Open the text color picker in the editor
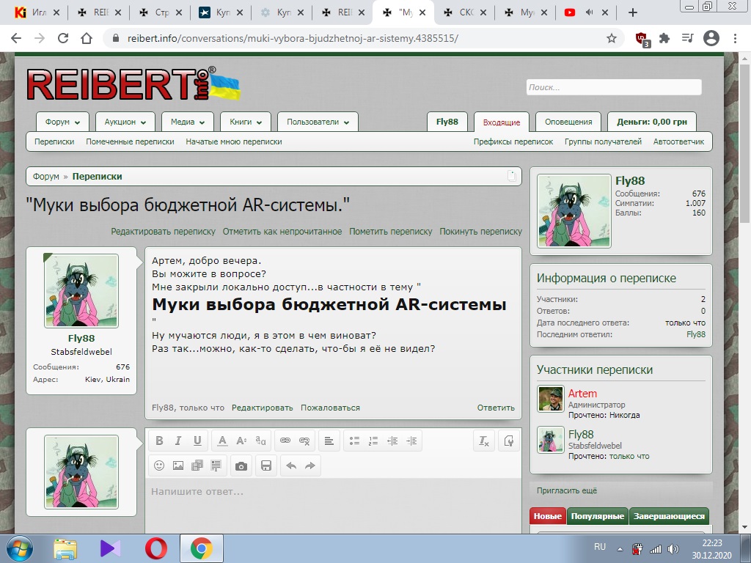This screenshot has width=751, height=563. click(222, 441)
